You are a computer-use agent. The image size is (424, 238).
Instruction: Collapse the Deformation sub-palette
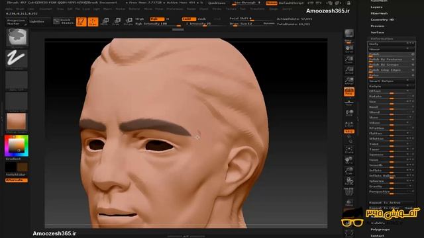pos(382,39)
